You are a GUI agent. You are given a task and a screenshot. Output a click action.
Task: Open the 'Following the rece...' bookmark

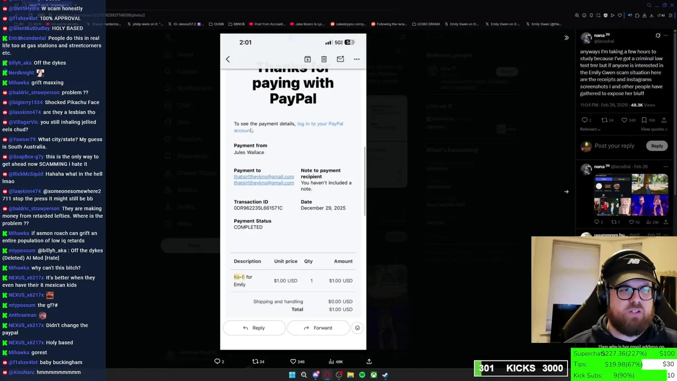(x=389, y=24)
